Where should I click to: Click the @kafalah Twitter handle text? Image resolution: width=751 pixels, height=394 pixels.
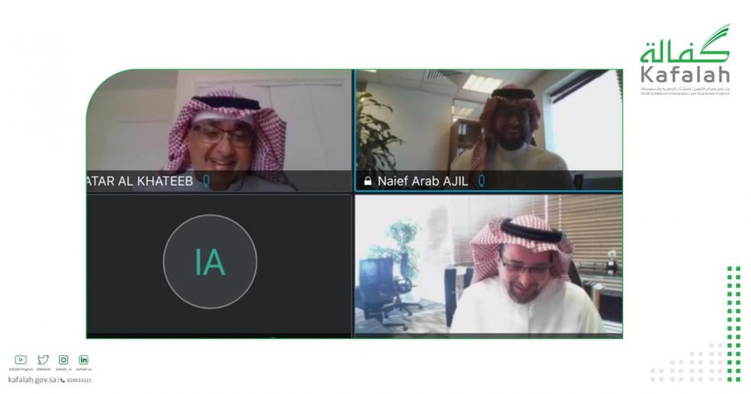point(43,369)
